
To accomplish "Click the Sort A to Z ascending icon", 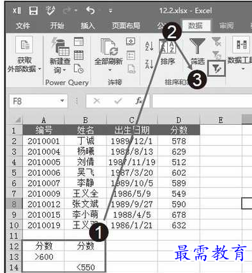I will [x=149, y=46].
